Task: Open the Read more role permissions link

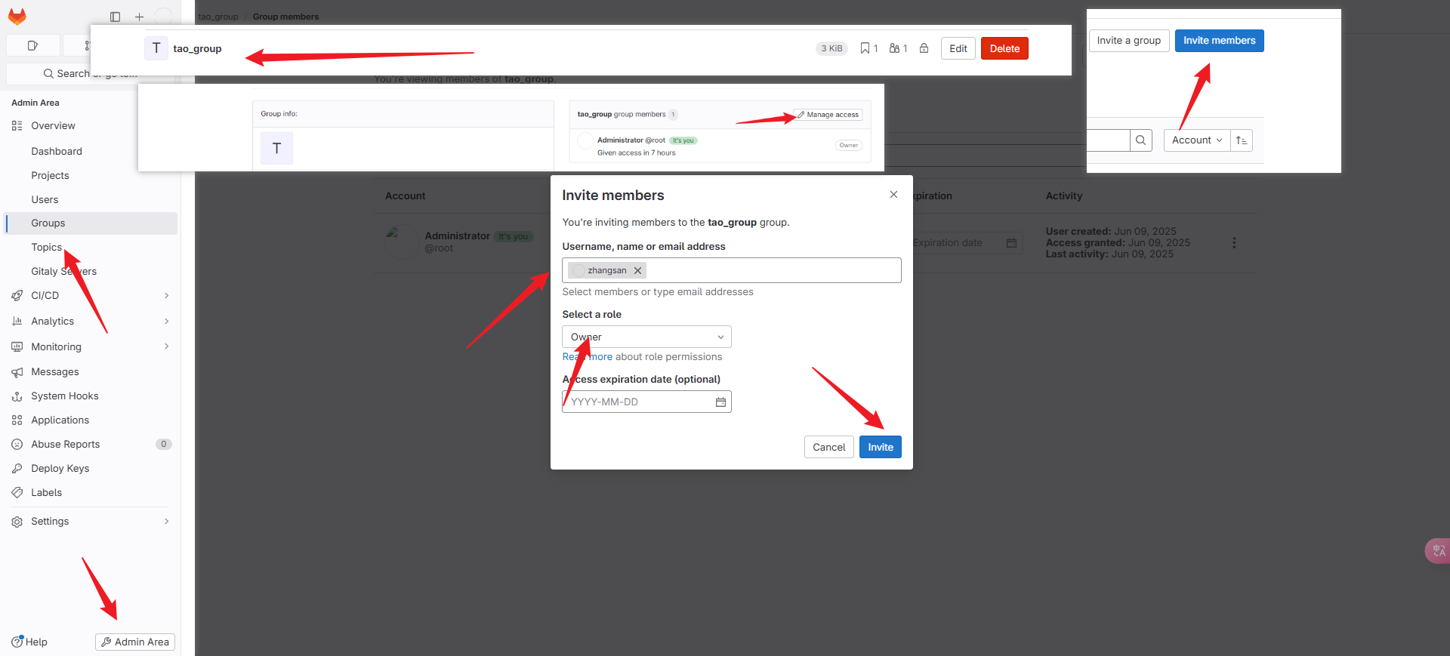Action: tap(588, 357)
